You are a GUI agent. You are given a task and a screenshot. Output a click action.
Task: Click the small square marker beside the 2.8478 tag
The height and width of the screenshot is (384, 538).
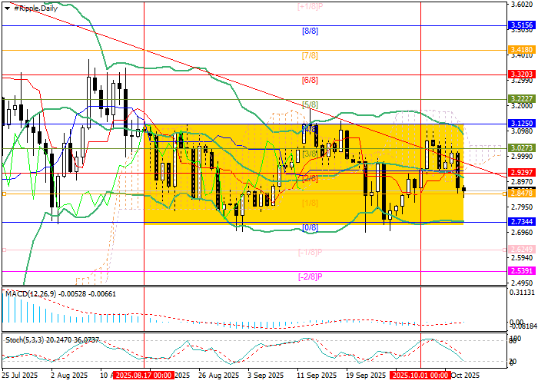coord(506,194)
